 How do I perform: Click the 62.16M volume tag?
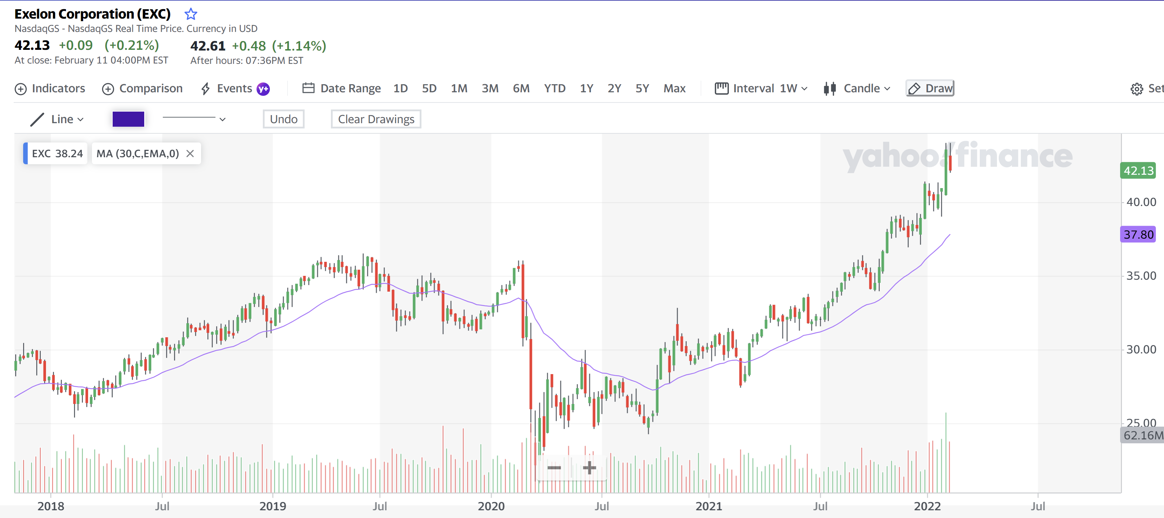(x=1142, y=435)
